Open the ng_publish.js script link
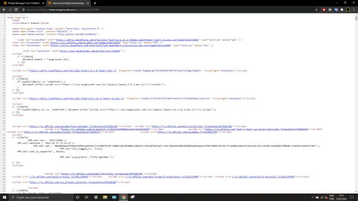Image resolution: width=358 pixels, height=201 pixels. pyautogui.click(x=105, y=129)
